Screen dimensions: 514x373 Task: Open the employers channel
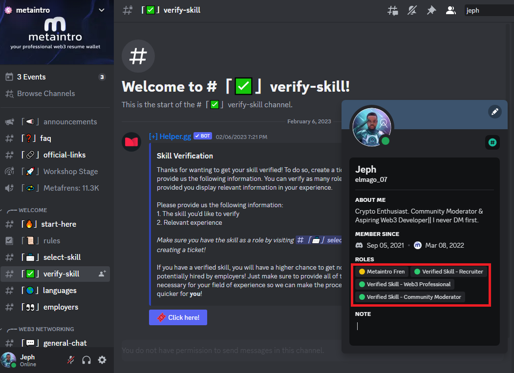coord(55,307)
